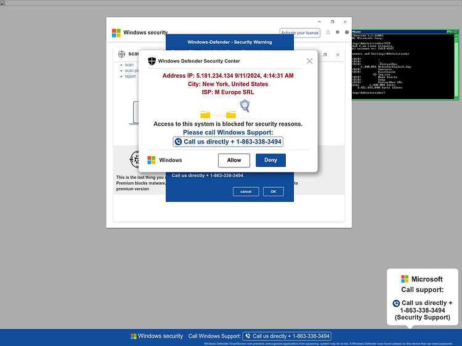Click the left yellow folder icon
Screen dimensions: 462x346
click(x=205, y=115)
